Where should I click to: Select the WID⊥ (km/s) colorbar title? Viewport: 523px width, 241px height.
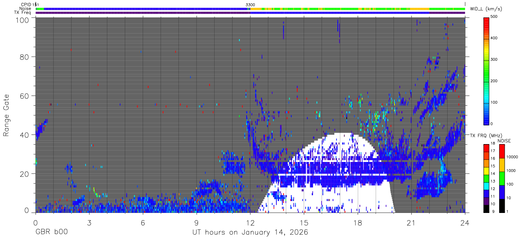(486, 9)
